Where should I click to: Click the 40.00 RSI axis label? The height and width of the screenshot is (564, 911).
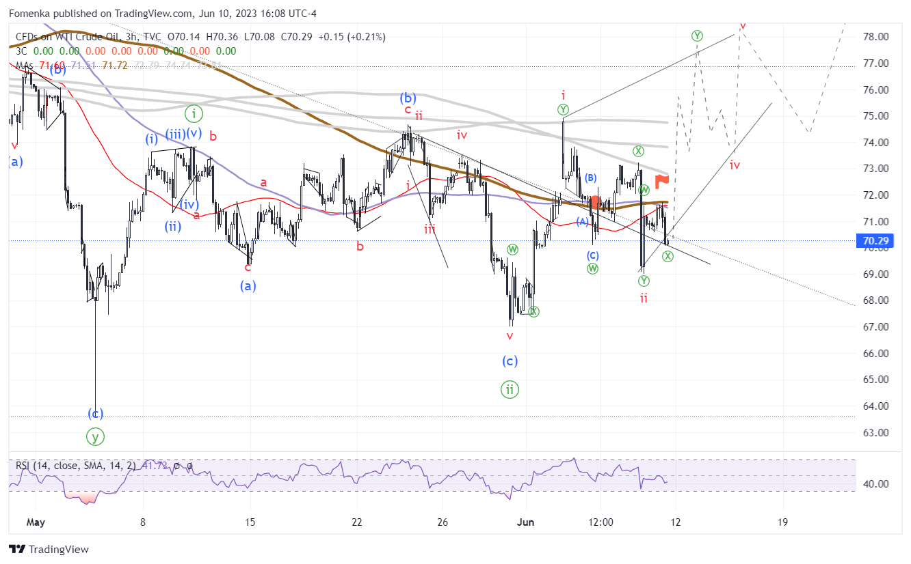click(x=876, y=484)
